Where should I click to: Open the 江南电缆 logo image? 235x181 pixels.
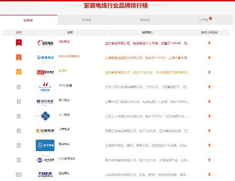(x=45, y=131)
